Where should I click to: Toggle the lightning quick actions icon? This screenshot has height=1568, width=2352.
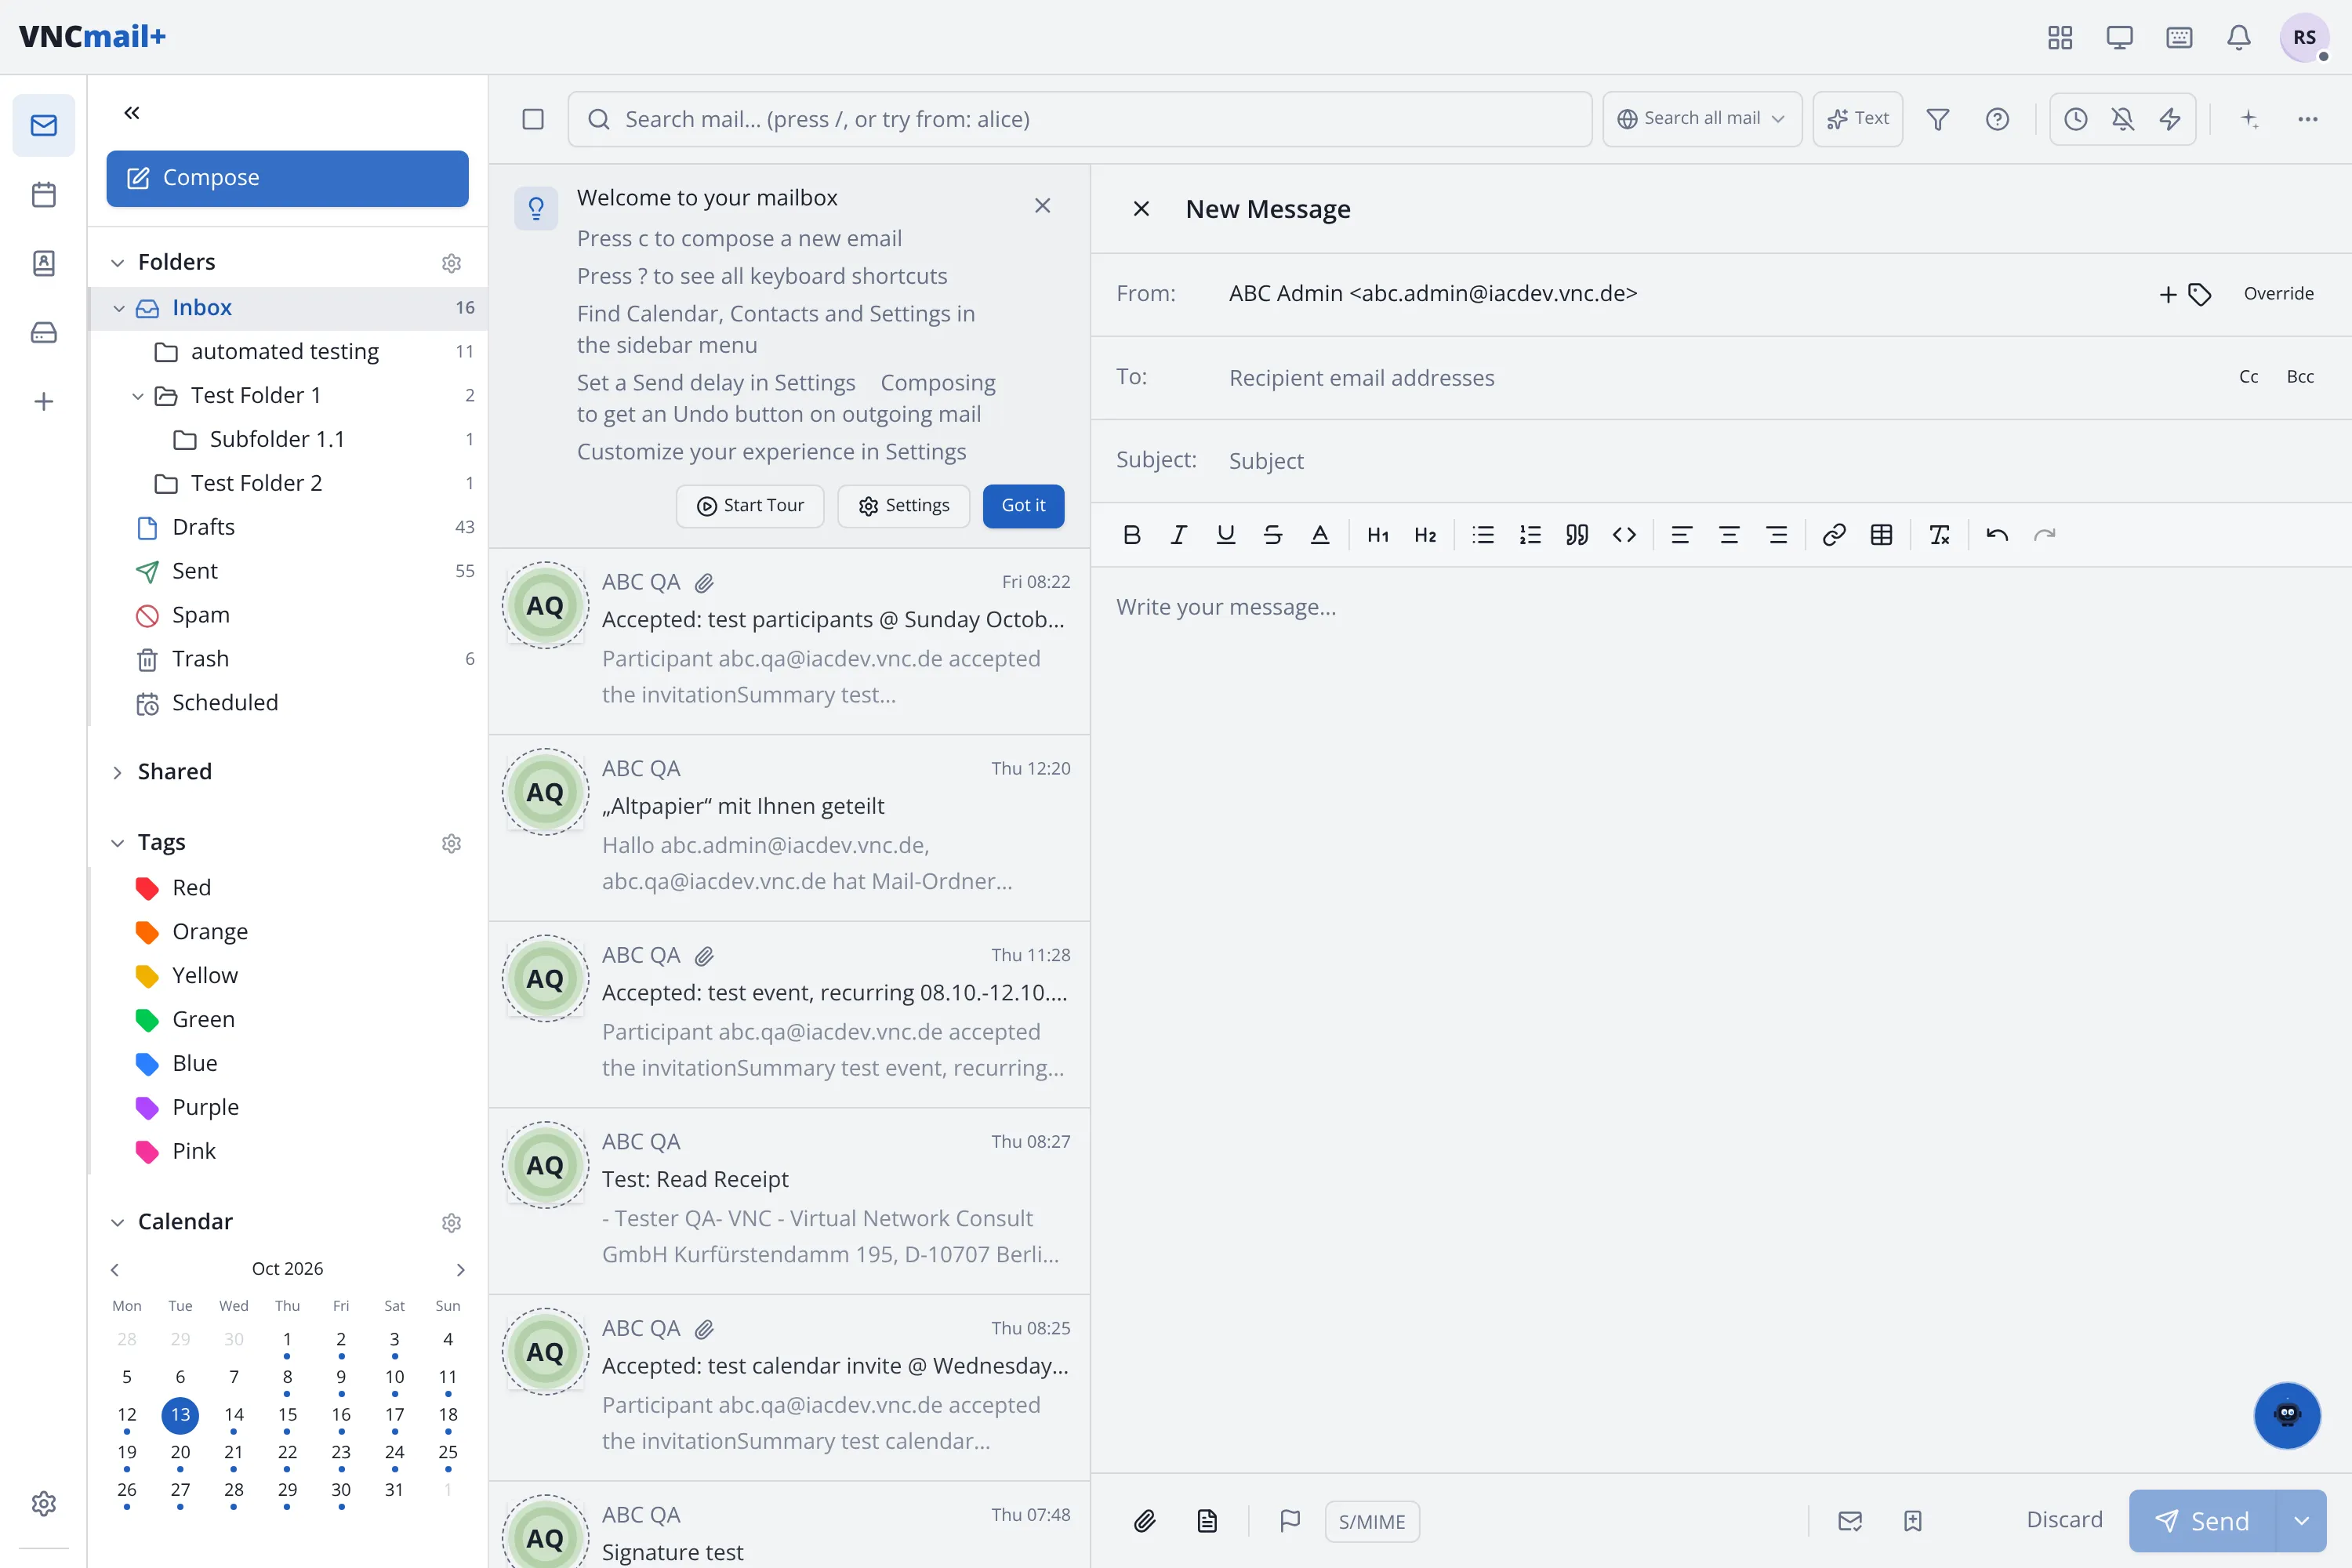pos(2169,119)
